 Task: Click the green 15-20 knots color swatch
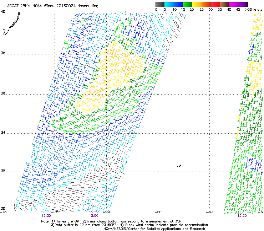188,4
